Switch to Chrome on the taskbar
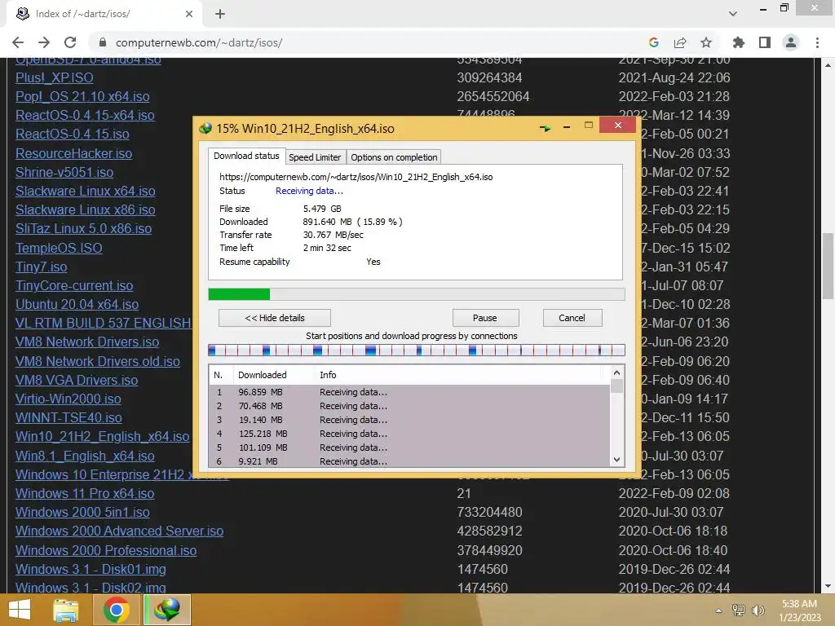The width and height of the screenshot is (835, 626). (116, 610)
